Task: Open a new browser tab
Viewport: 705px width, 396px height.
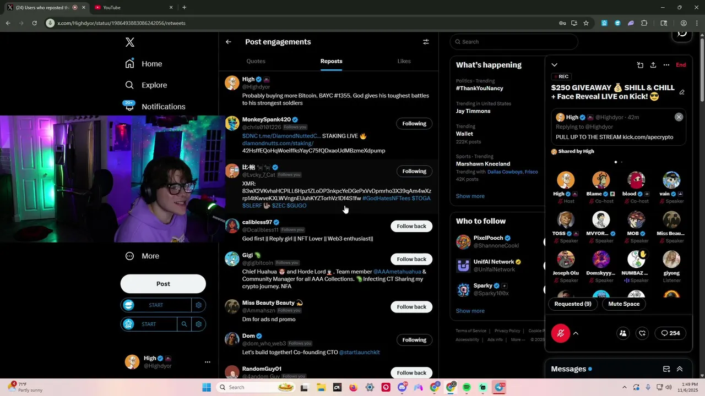Action: coord(184,8)
